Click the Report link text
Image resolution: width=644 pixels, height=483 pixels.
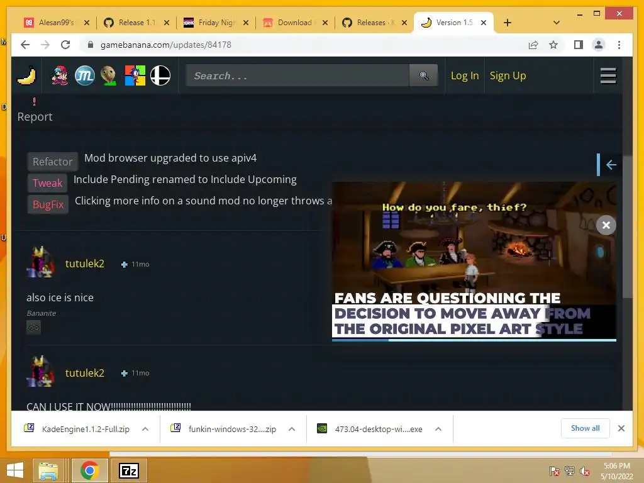pyautogui.click(x=35, y=116)
